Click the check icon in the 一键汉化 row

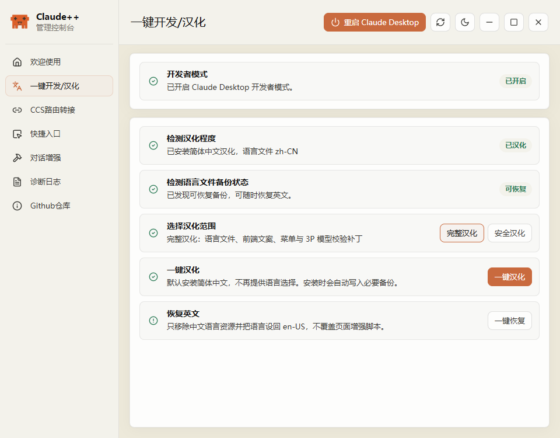click(153, 277)
